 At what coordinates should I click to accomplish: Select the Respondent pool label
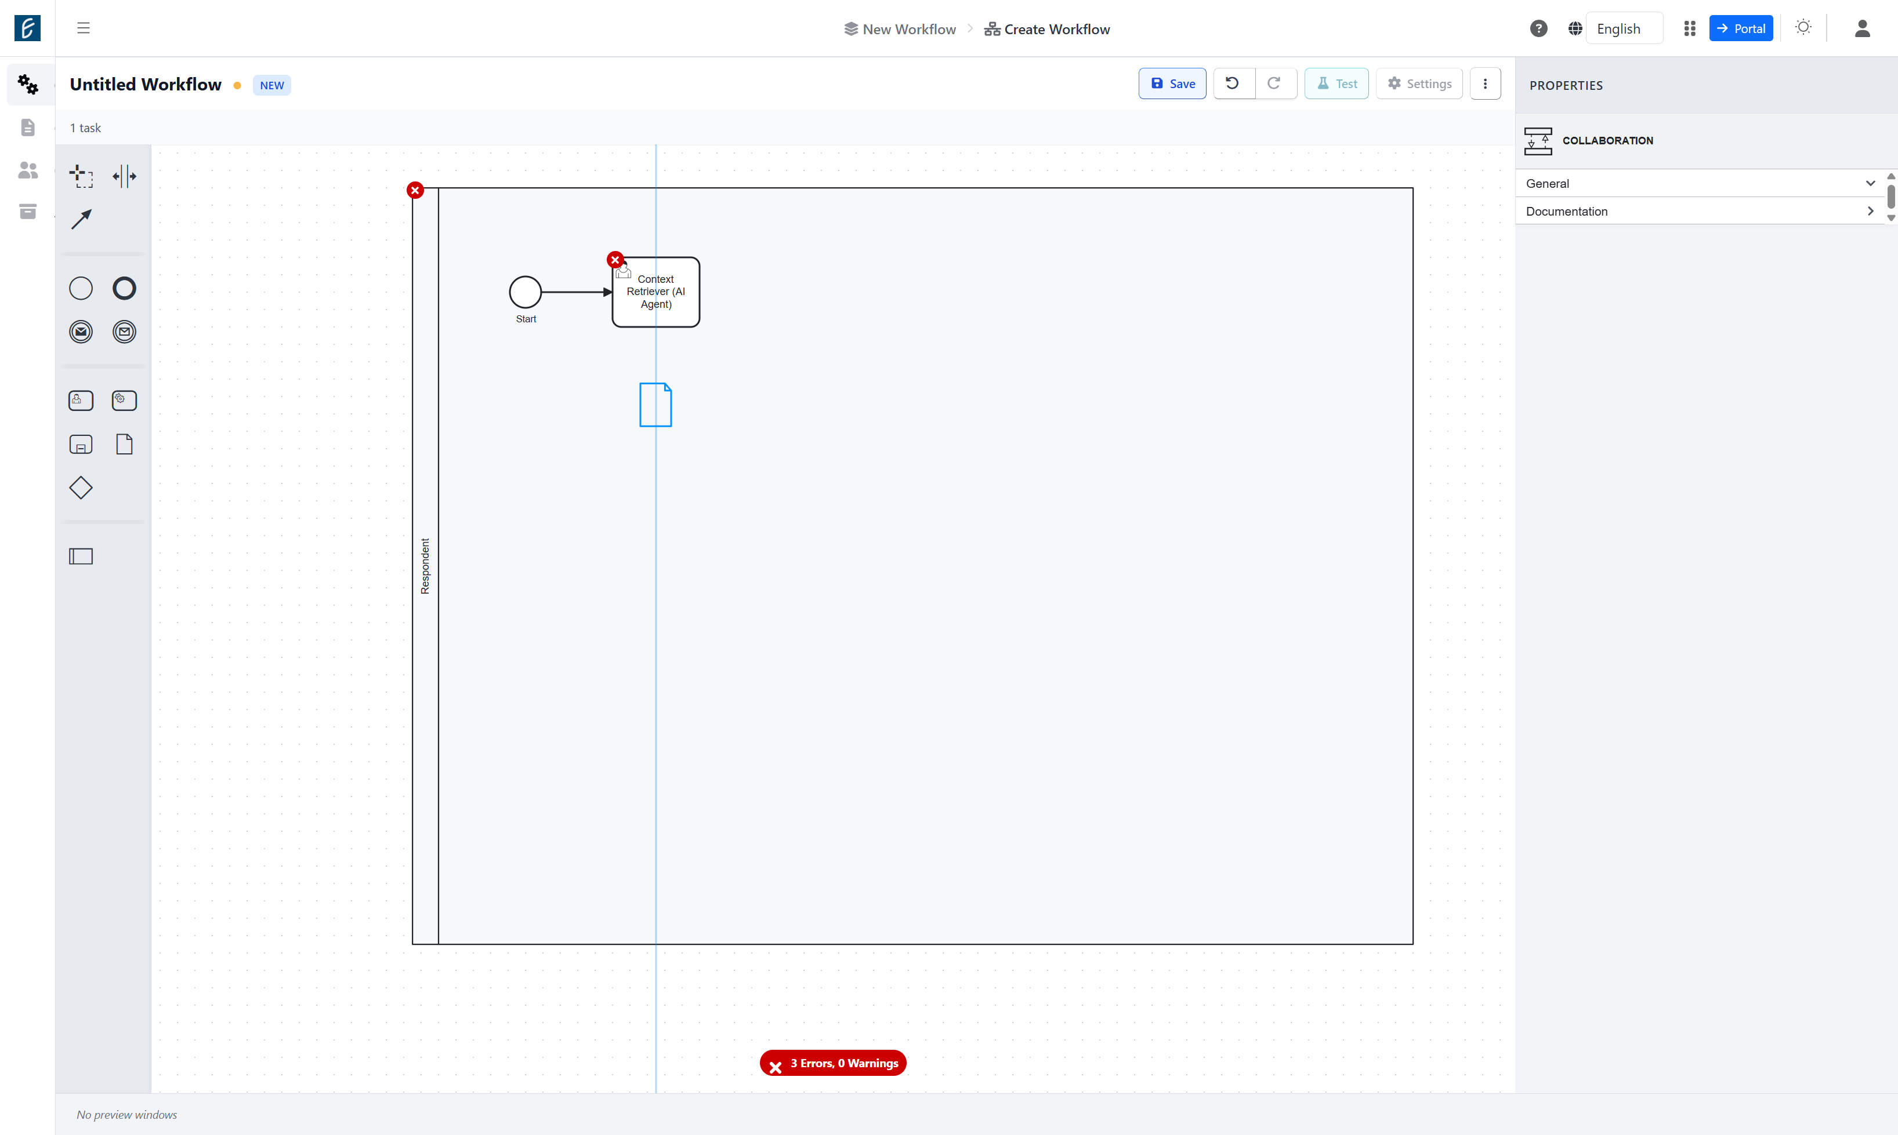(x=426, y=566)
